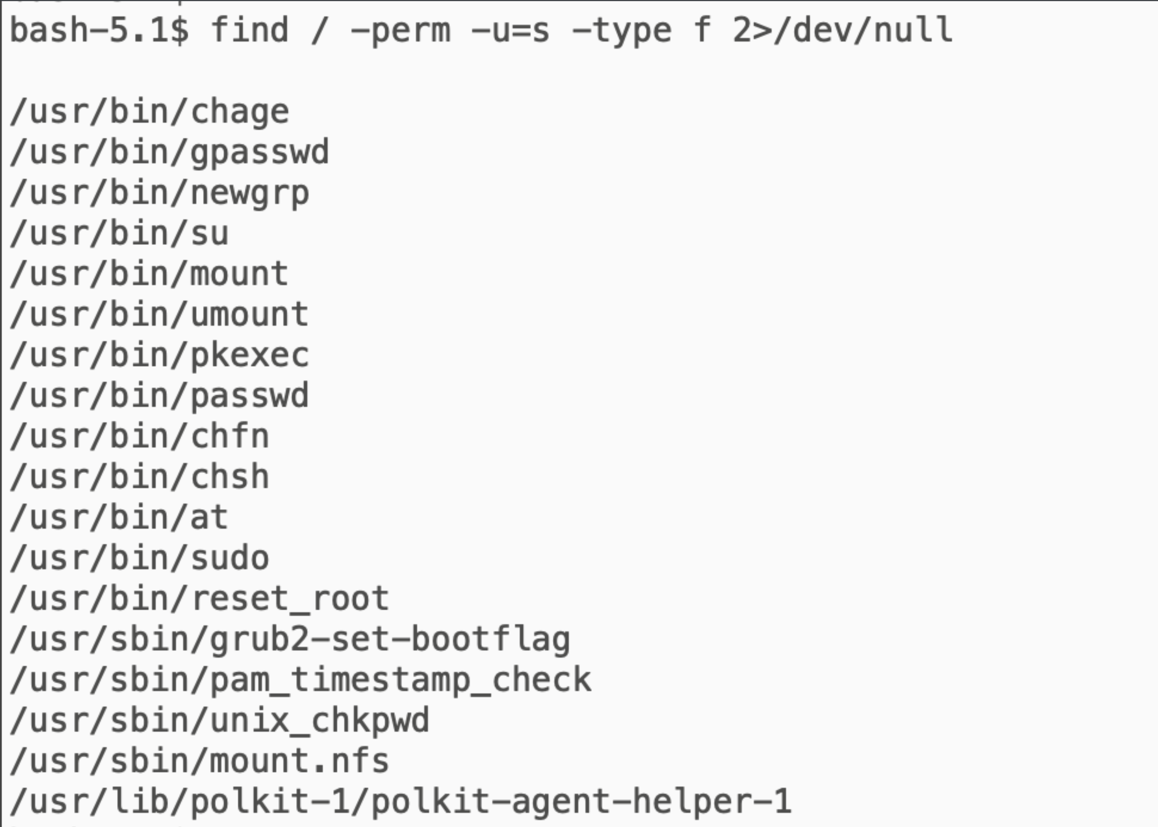
Task: Select the /usr/bin/mount path
Action: (x=150, y=274)
